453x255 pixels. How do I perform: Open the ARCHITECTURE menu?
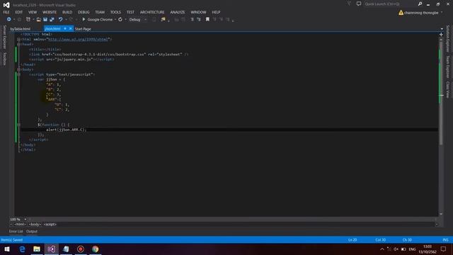pos(152,12)
